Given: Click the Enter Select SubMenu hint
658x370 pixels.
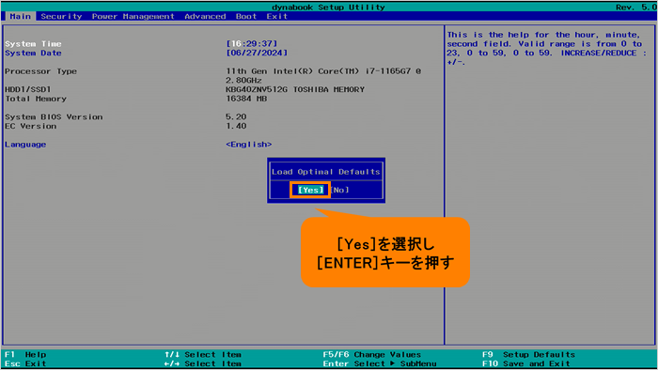Looking at the screenshot, I should (380, 363).
